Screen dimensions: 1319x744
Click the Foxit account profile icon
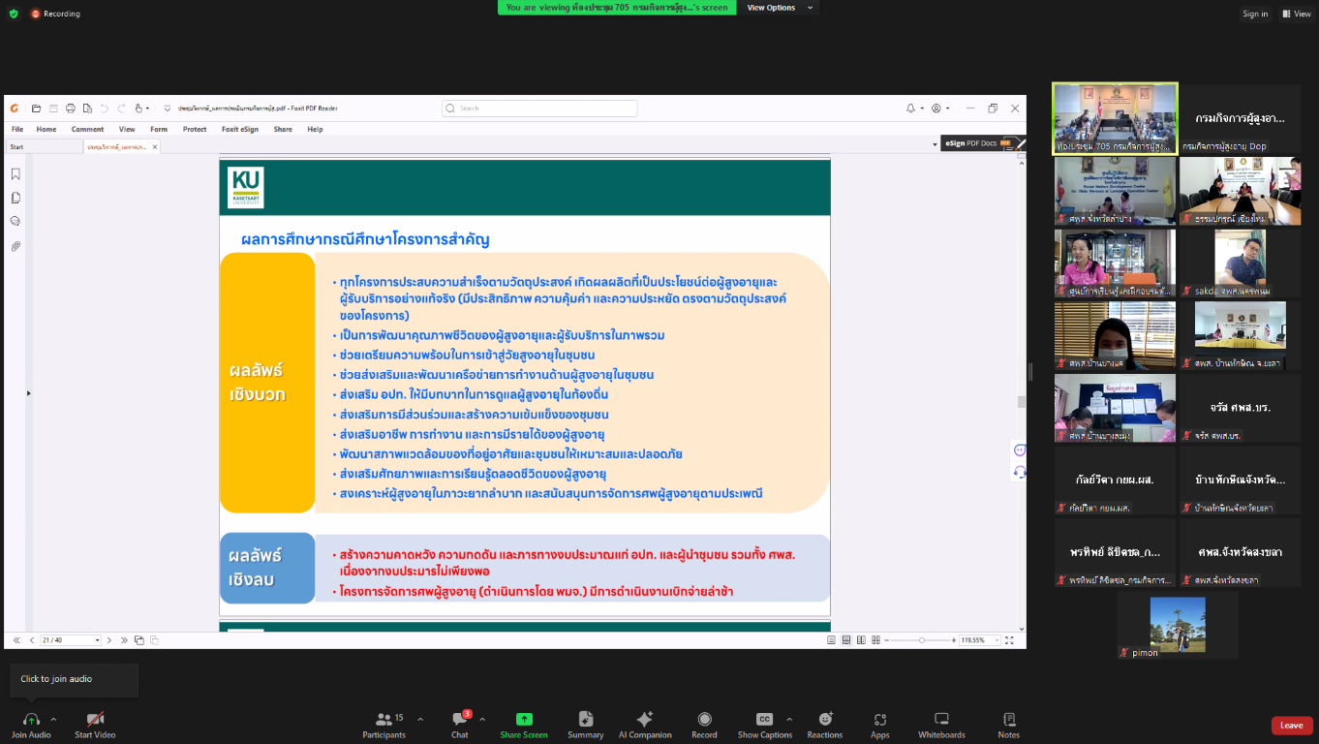(x=936, y=108)
